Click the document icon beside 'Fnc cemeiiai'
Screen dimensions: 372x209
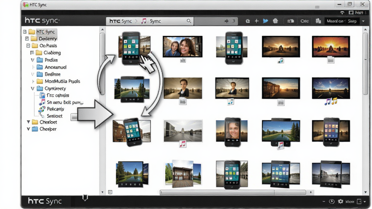[42, 95]
